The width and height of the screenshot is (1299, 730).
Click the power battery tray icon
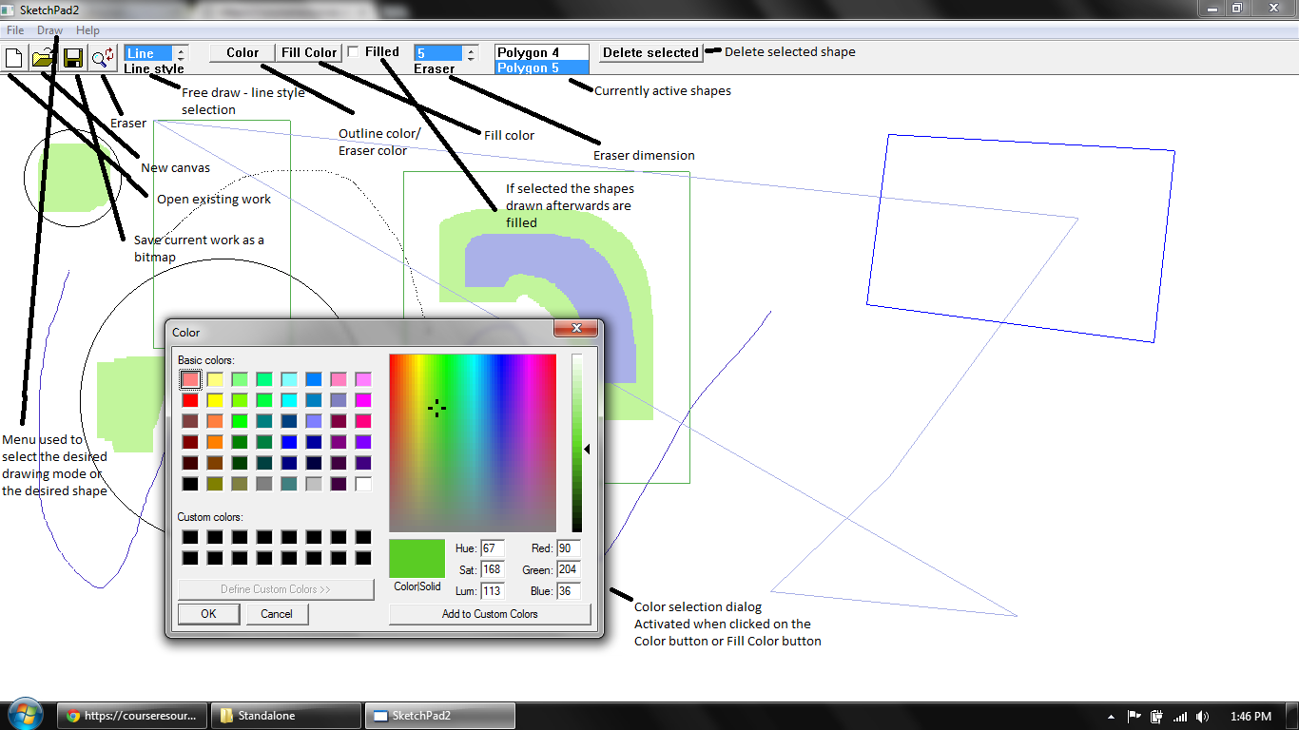pyautogui.click(x=1157, y=717)
